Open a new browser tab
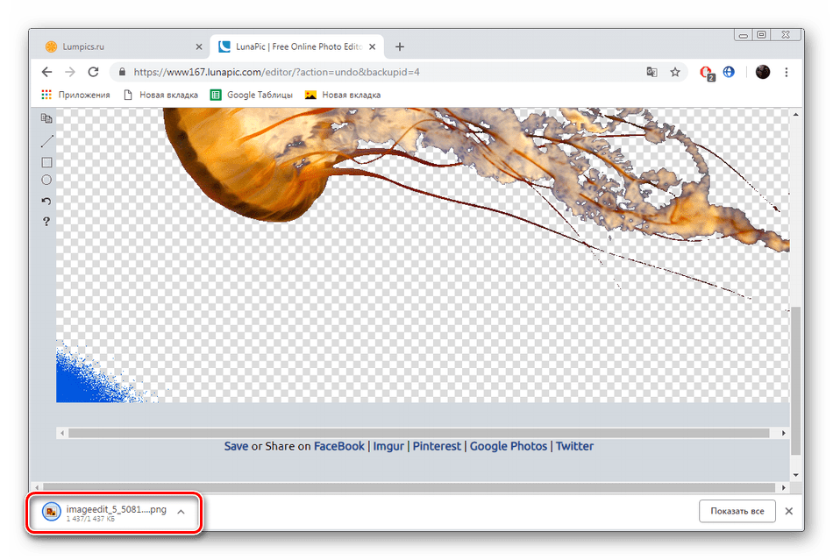The width and height of the screenshot is (833, 560). (x=400, y=46)
